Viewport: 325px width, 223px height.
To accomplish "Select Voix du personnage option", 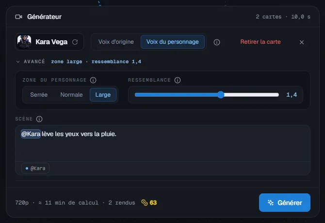I will coord(173,42).
